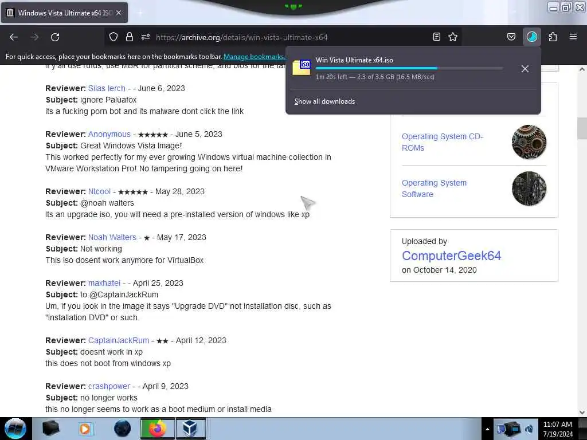Viewport: 587px width, 440px height.
Task: Cancel the Win Vista Ultimate x64.iso download
Action: 525,69
